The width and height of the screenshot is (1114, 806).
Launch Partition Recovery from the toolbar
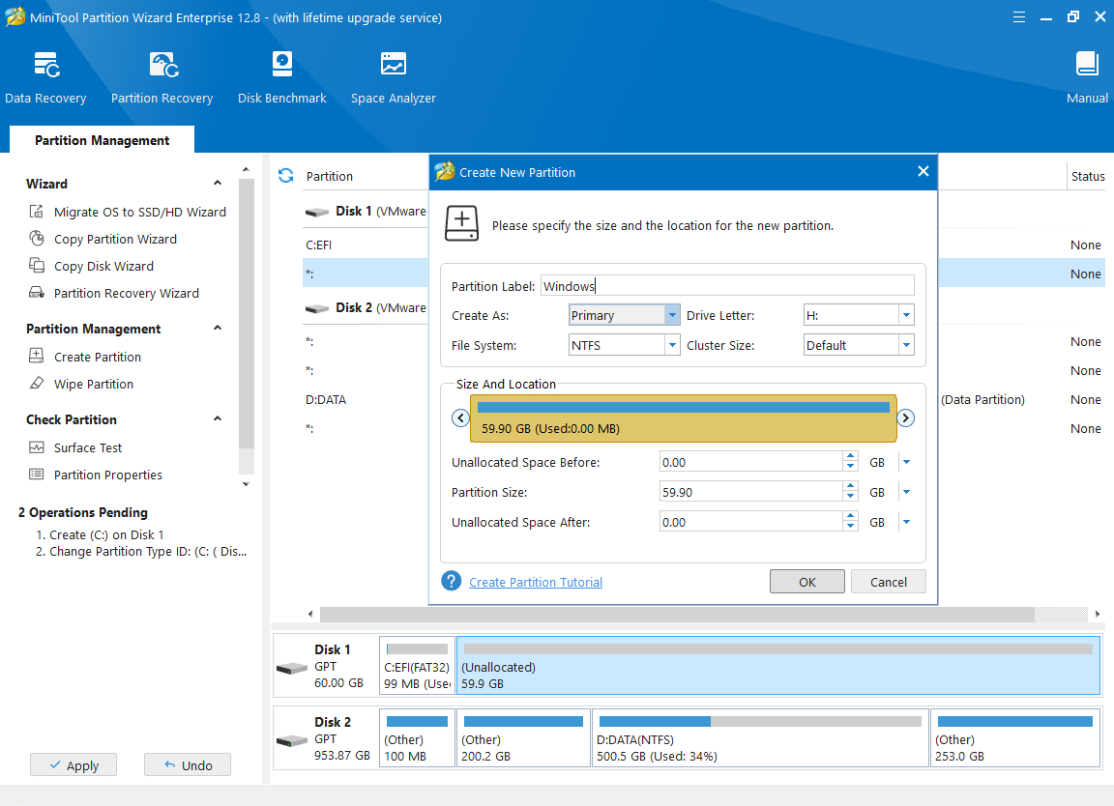161,78
